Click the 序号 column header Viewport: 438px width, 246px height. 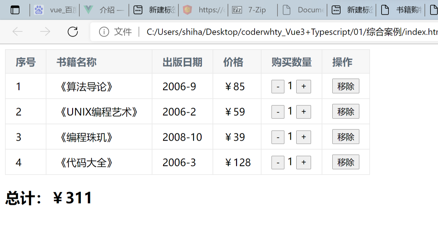coord(26,62)
